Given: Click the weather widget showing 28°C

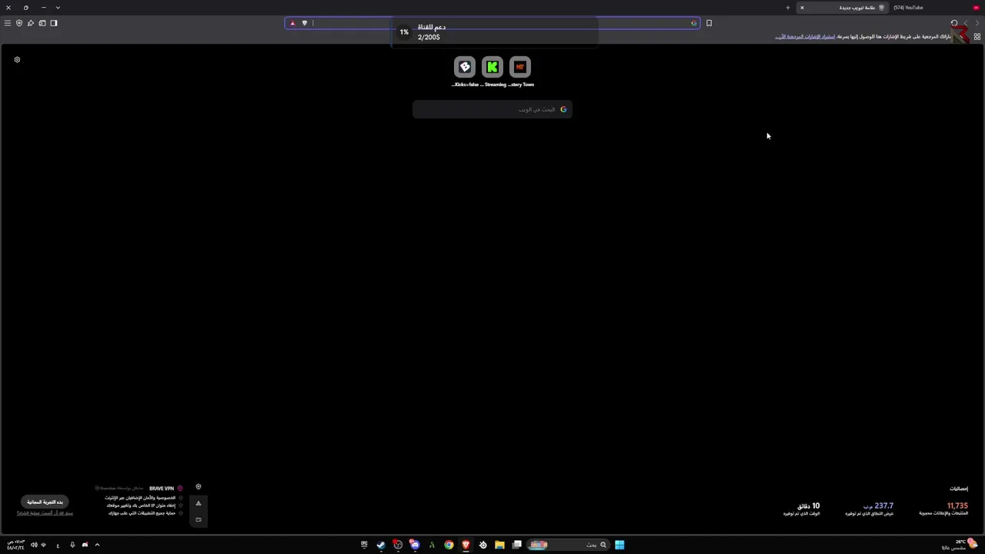Looking at the screenshot, I should tap(959, 545).
